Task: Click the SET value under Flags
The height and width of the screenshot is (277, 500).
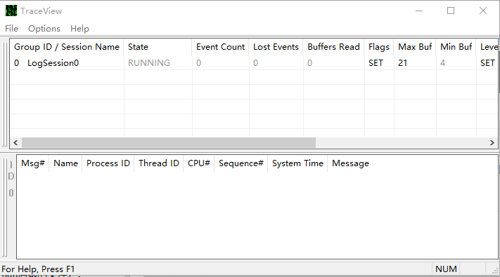Action: pyautogui.click(x=376, y=63)
